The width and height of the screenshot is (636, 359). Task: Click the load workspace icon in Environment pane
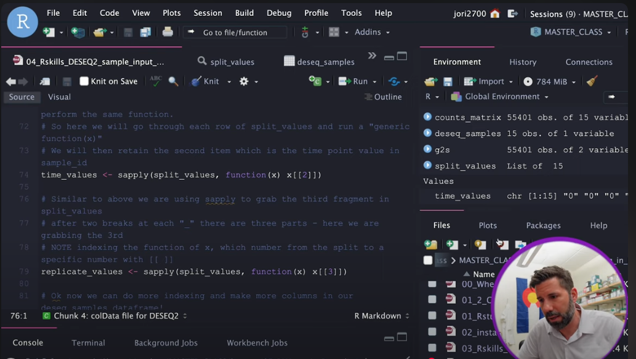[431, 81]
